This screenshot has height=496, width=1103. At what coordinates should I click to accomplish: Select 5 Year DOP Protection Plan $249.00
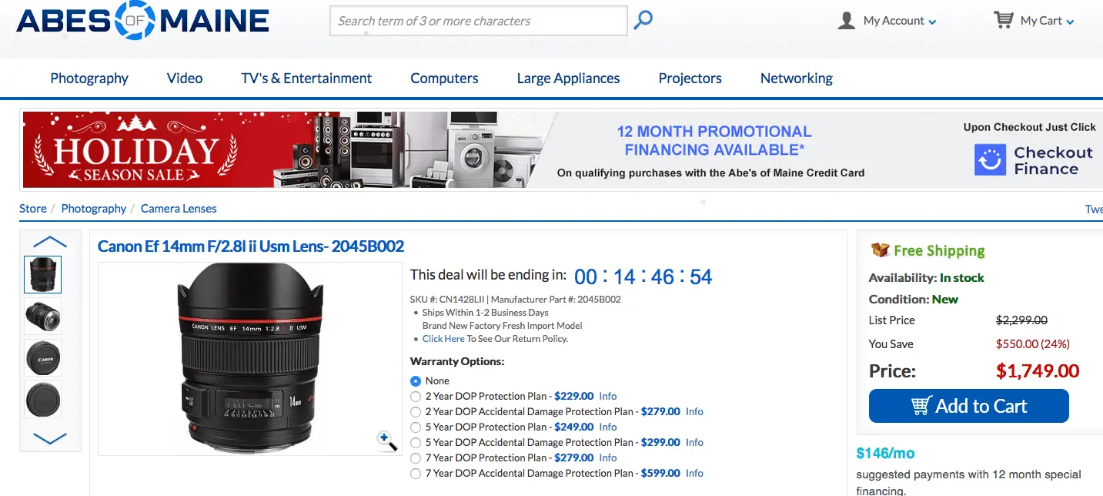(416, 427)
